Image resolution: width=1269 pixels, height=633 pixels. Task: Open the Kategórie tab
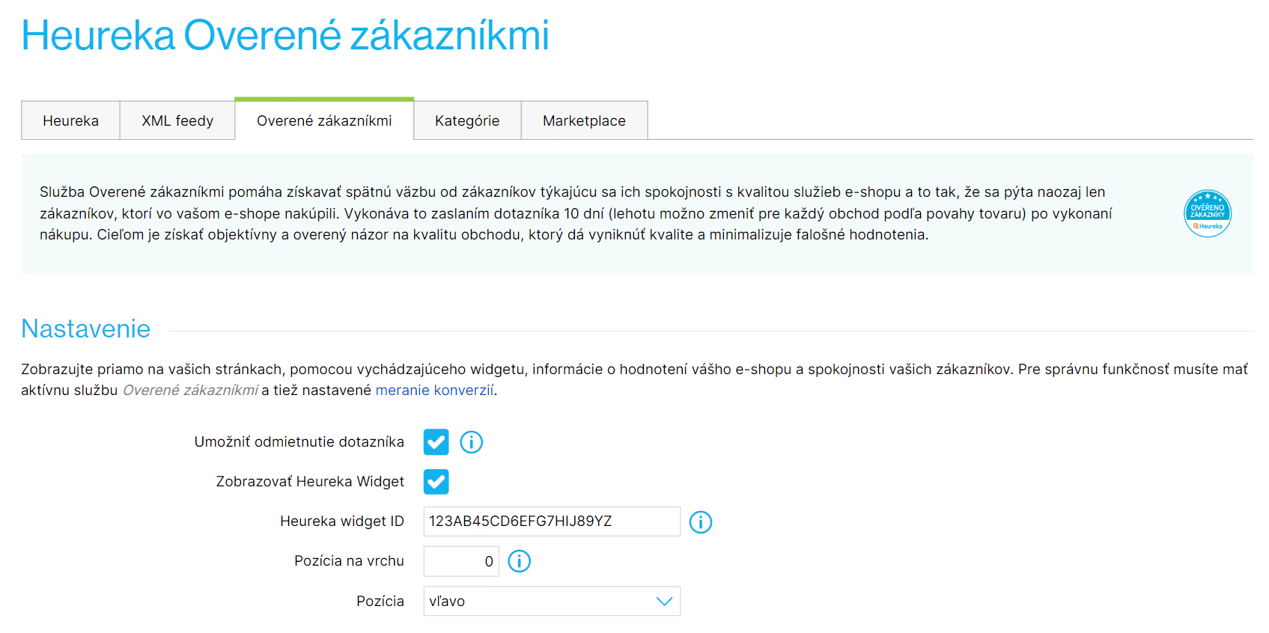pyautogui.click(x=467, y=120)
